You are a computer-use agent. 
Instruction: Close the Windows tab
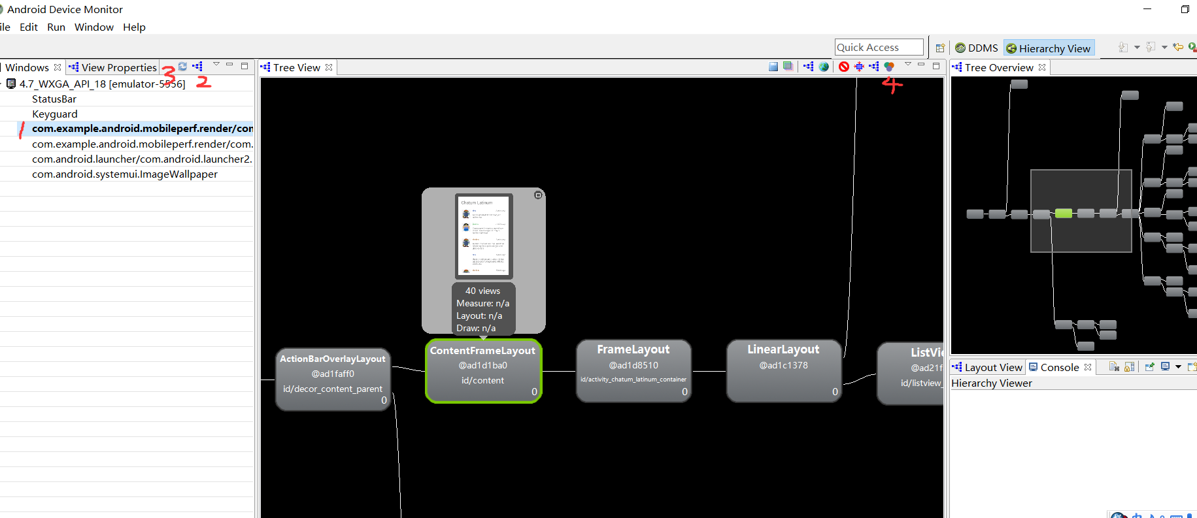(x=58, y=67)
